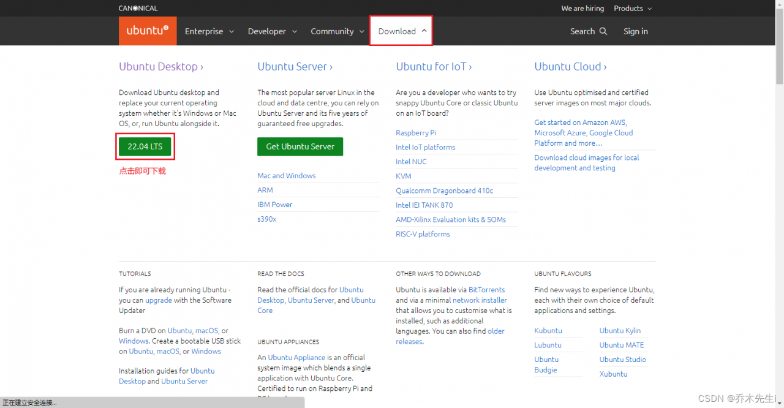Click the status bar text 正在建立安全连接

point(29,402)
